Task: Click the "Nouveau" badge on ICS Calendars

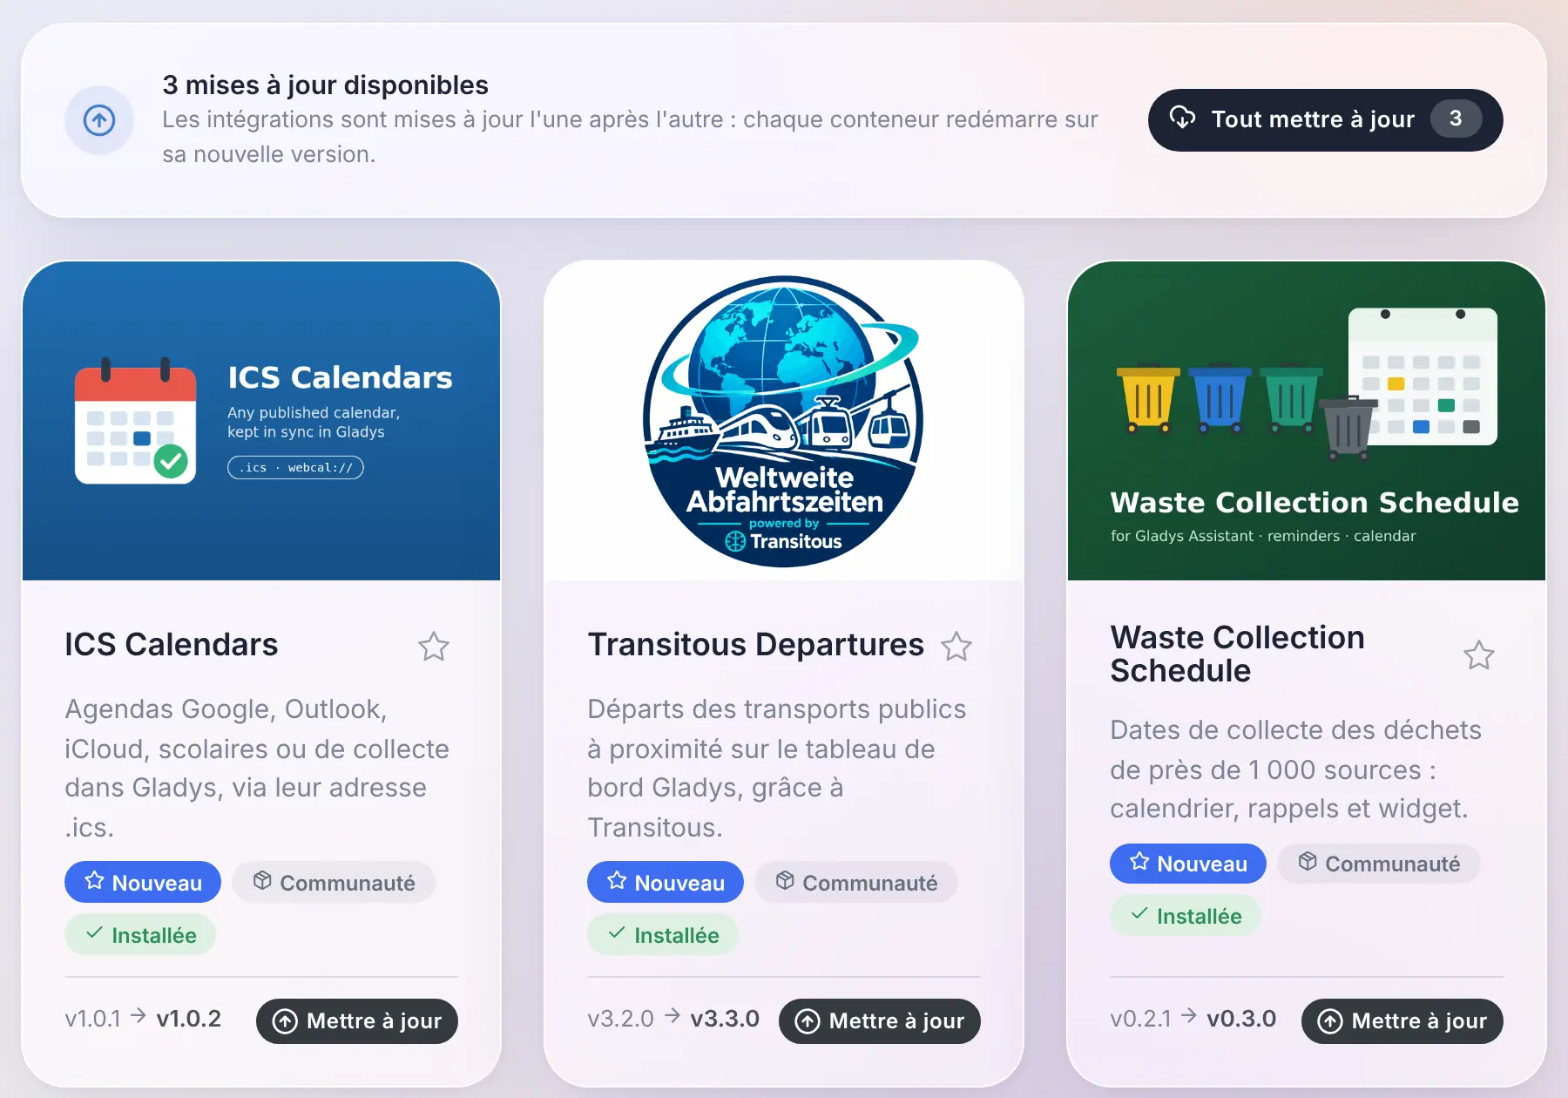Action: click(143, 882)
